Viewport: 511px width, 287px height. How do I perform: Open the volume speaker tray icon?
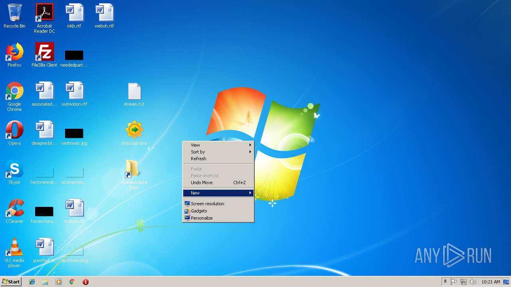coord(473,282)
